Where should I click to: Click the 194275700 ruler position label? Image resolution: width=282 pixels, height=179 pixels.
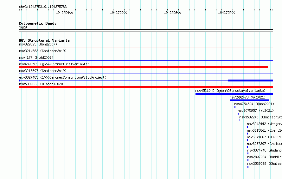pos(227,13)
